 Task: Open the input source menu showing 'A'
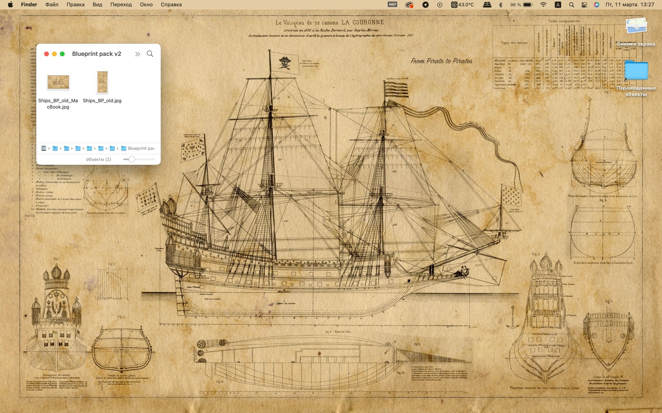pyautogui.click(x=558, y=5)
